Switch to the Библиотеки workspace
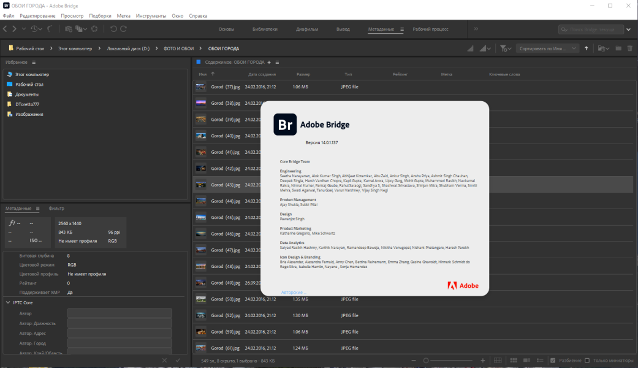This screenshot has width=638, height=368. click(x=265, y=29)
